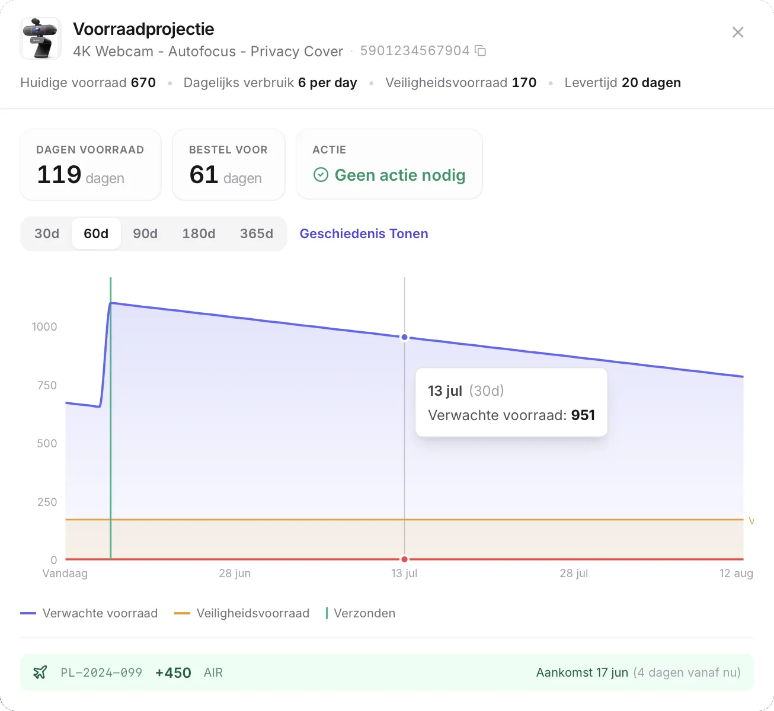Copy the barcode number 5901234567904
The width and height of the screenshot is (774, 711).
(481, 51)
